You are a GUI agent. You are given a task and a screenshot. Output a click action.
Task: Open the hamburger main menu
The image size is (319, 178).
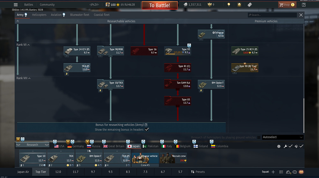tap(16, 5)
